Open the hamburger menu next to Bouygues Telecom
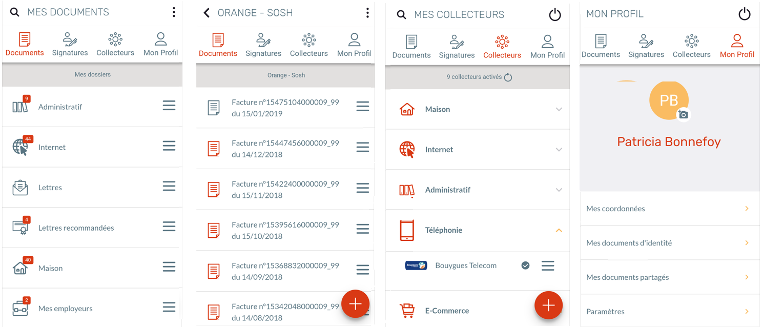 [x=548, y=265]
